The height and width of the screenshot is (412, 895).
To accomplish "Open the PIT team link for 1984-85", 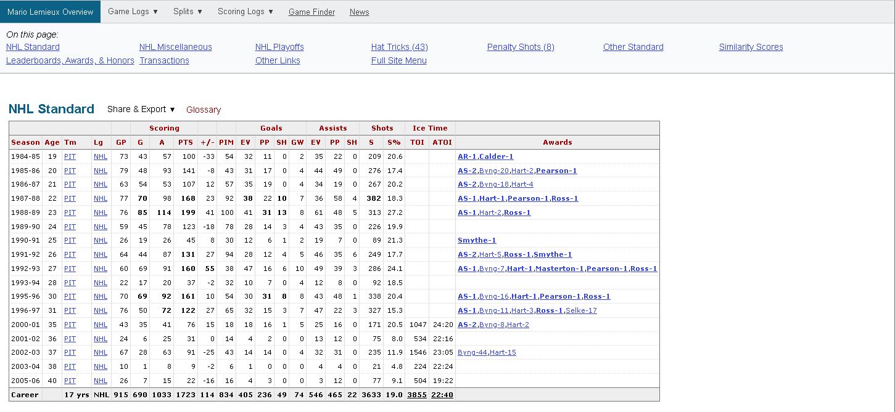I will point(70,156).
